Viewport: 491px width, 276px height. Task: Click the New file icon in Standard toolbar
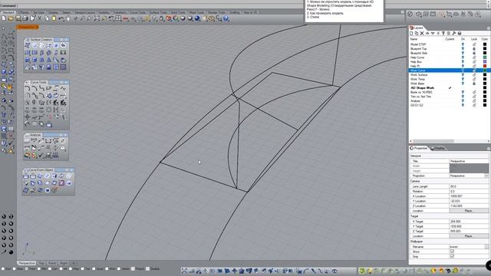(x=4, y=18)
